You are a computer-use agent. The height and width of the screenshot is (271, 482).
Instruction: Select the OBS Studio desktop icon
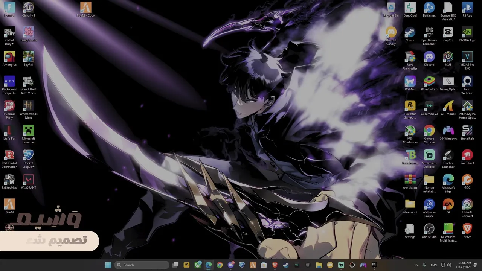pyautogui.click(x=429, y=231)
